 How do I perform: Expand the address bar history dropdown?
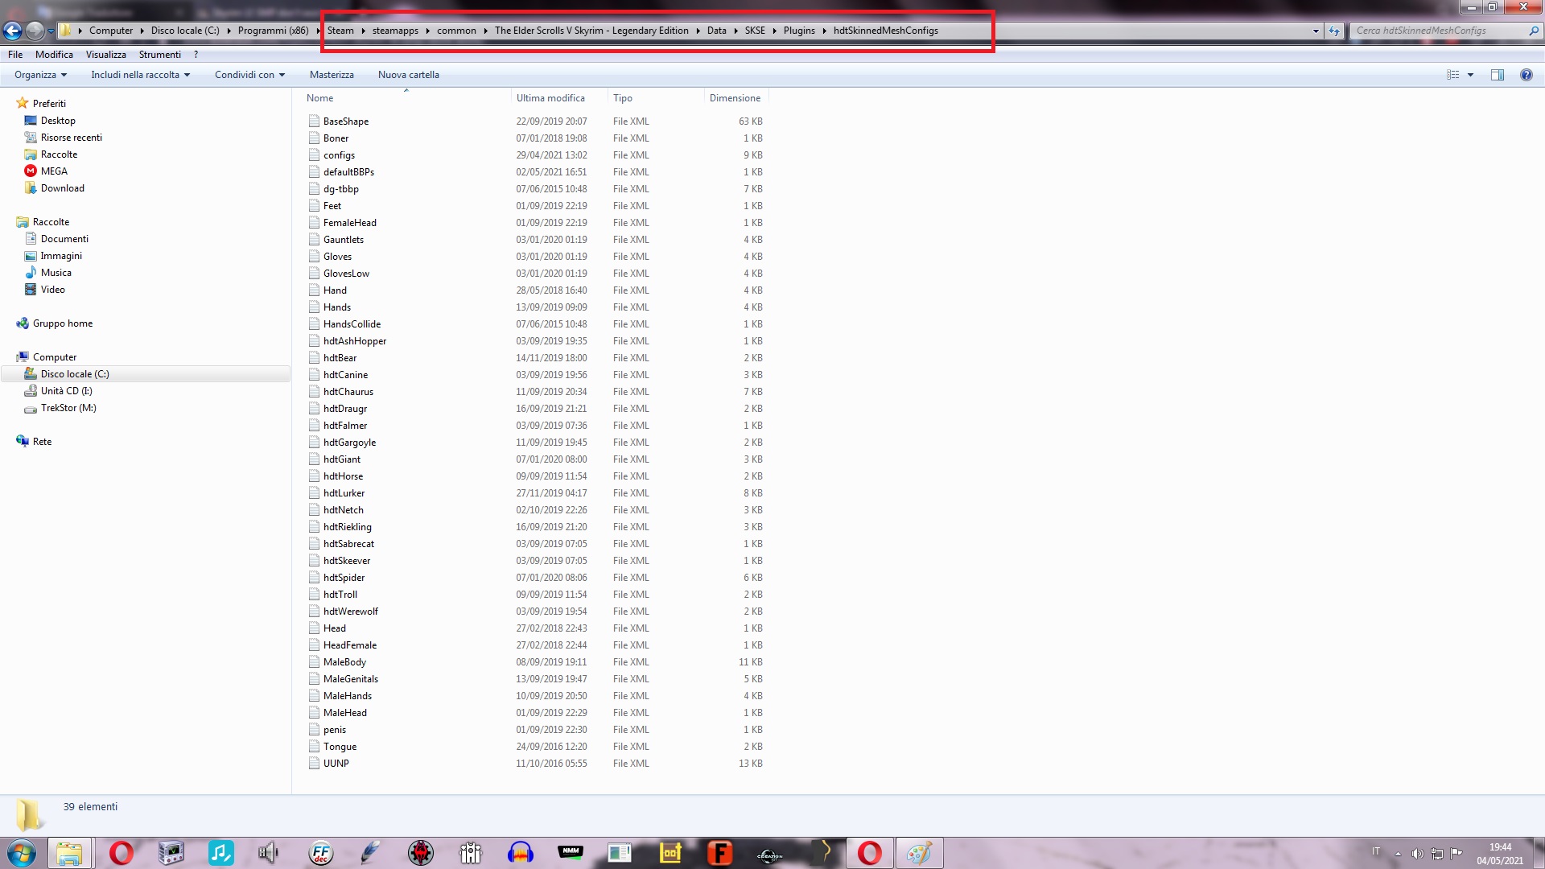click(1316, 31)
